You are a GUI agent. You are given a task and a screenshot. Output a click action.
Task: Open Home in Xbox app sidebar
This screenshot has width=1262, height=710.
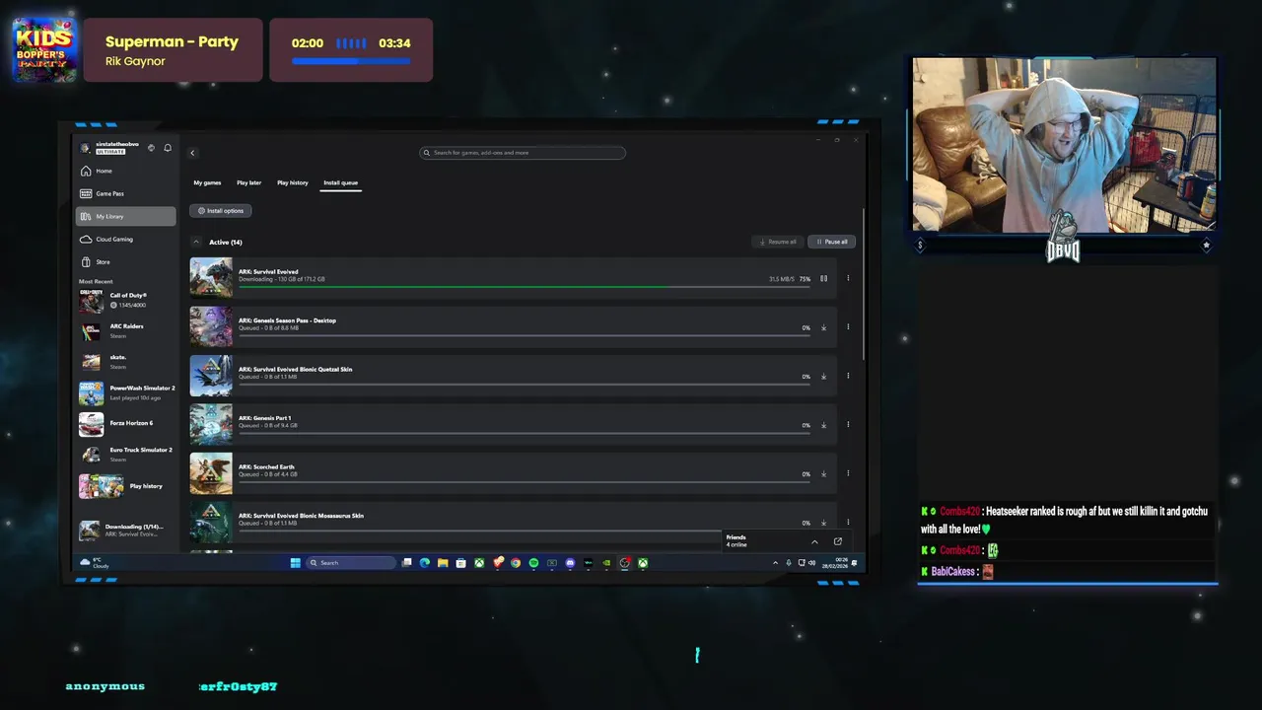coord(126,171)
